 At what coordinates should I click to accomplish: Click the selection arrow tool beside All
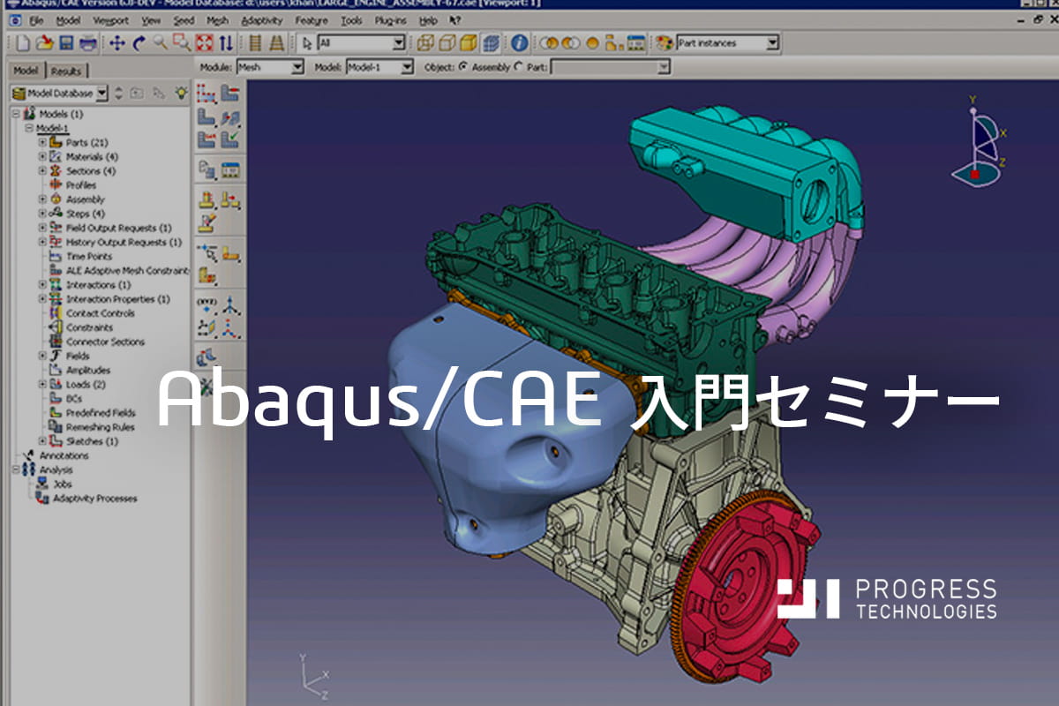[307, 42]
